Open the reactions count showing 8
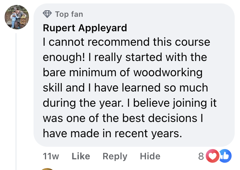240x170 pixels. 201,156
